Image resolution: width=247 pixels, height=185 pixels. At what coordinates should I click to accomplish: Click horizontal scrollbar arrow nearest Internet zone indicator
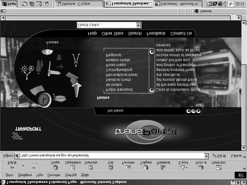coord(239,18)
